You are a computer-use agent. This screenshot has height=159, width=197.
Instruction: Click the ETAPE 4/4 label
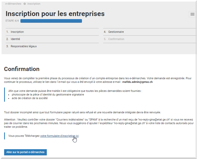pos(12,21)
